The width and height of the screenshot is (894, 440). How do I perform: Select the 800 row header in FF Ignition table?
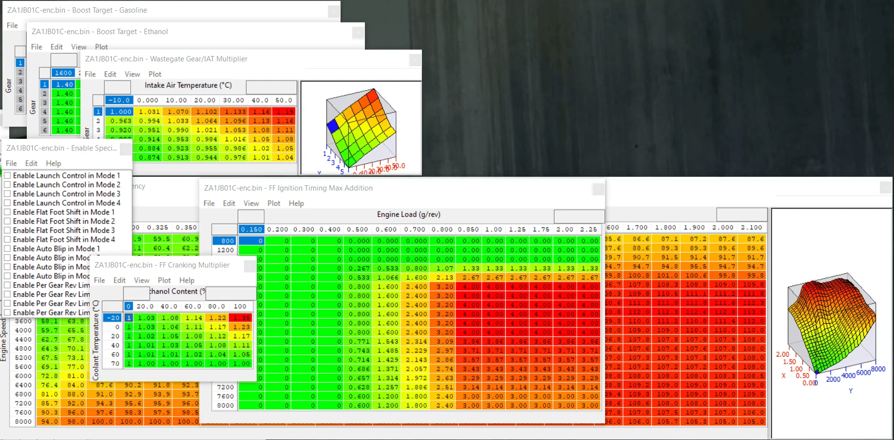pos(225,241)
